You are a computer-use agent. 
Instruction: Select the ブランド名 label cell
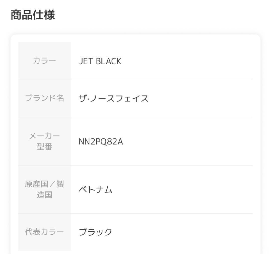(x=44, y=98)
